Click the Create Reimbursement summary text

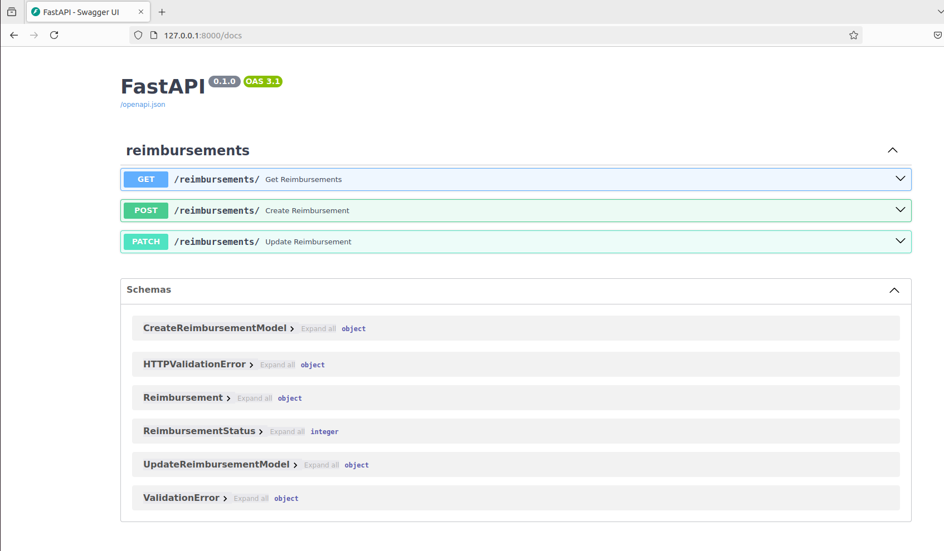(x=307, y=210)
